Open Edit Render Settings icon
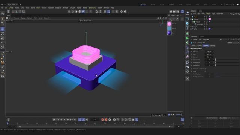The width and height of the screenshot is (240, 135). (177, 12)
